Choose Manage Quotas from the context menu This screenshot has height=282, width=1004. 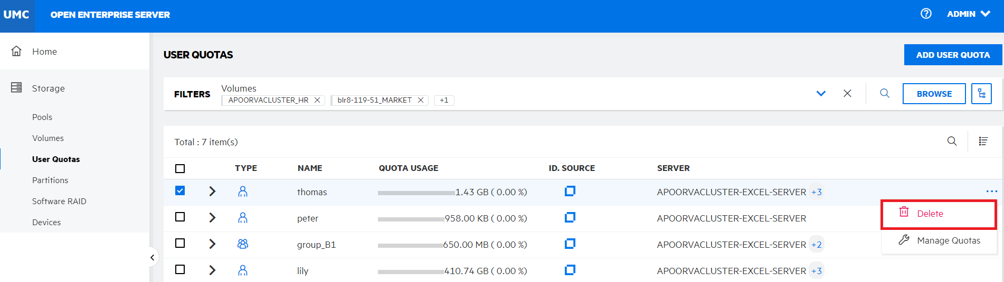pyautogui.click(x=948, y=240)
